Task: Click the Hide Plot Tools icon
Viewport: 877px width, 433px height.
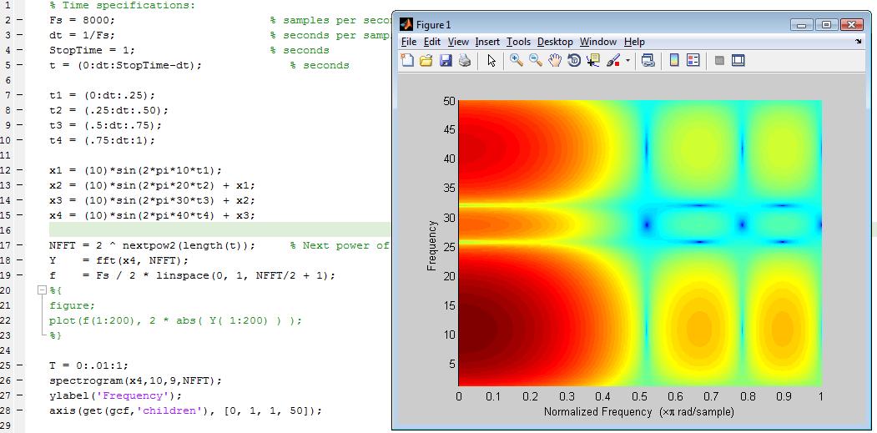Action: click(720, 60)
